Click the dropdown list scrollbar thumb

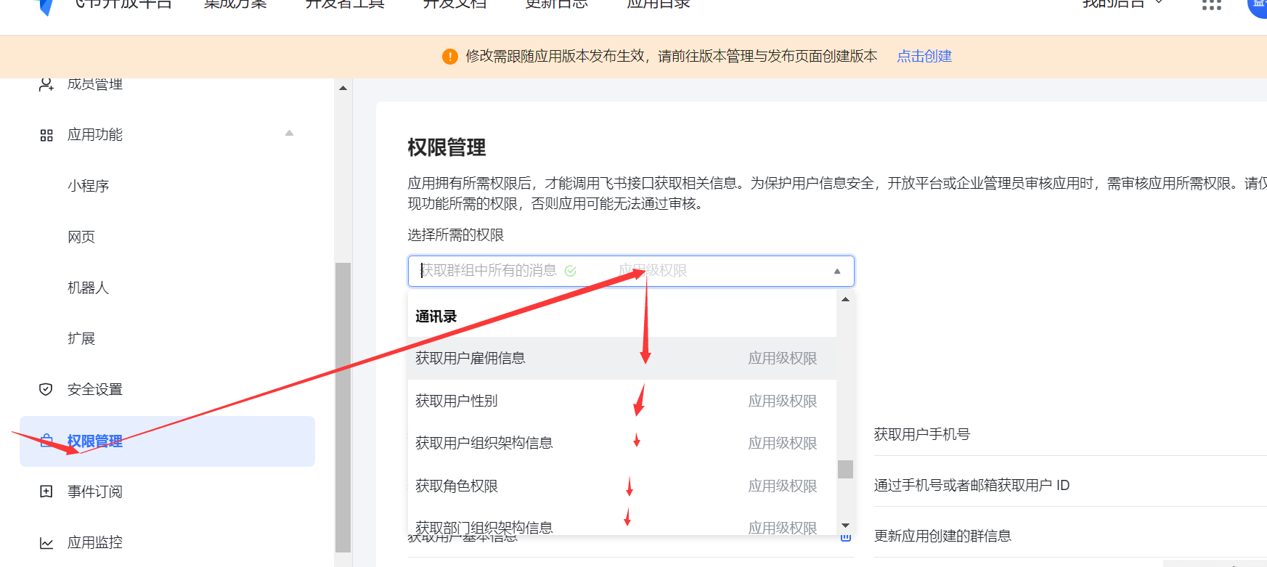(845, 469)
